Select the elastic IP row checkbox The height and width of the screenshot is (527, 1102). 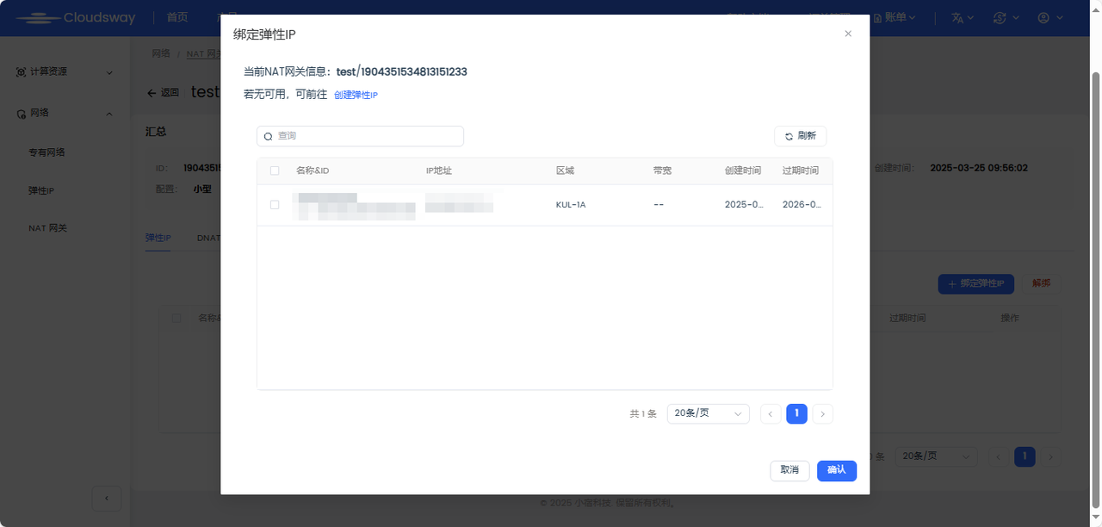coord(275,205)
